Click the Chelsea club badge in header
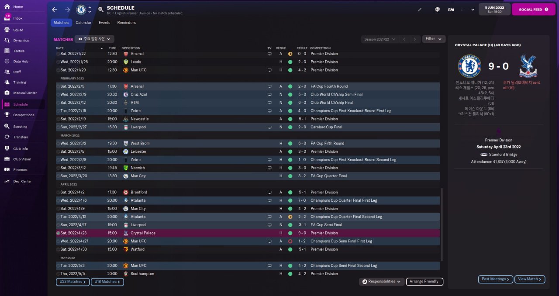This screenshot has height=296, width=559. click(x=81, y=9)
